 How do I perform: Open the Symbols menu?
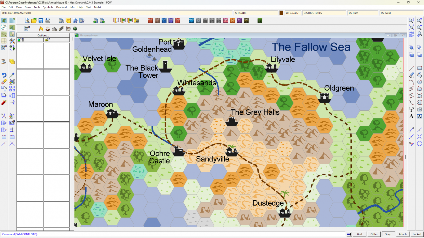tap(48, 7)
